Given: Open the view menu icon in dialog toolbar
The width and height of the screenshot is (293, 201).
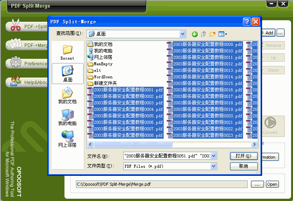Looking at the screenshot, I should pyautogui.click(x=223, y=34).
